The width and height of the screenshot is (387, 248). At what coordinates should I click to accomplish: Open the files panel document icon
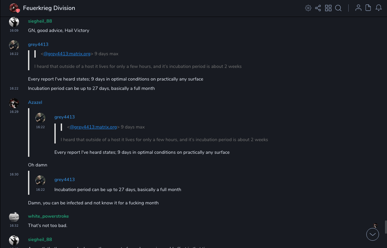(368, 8)
